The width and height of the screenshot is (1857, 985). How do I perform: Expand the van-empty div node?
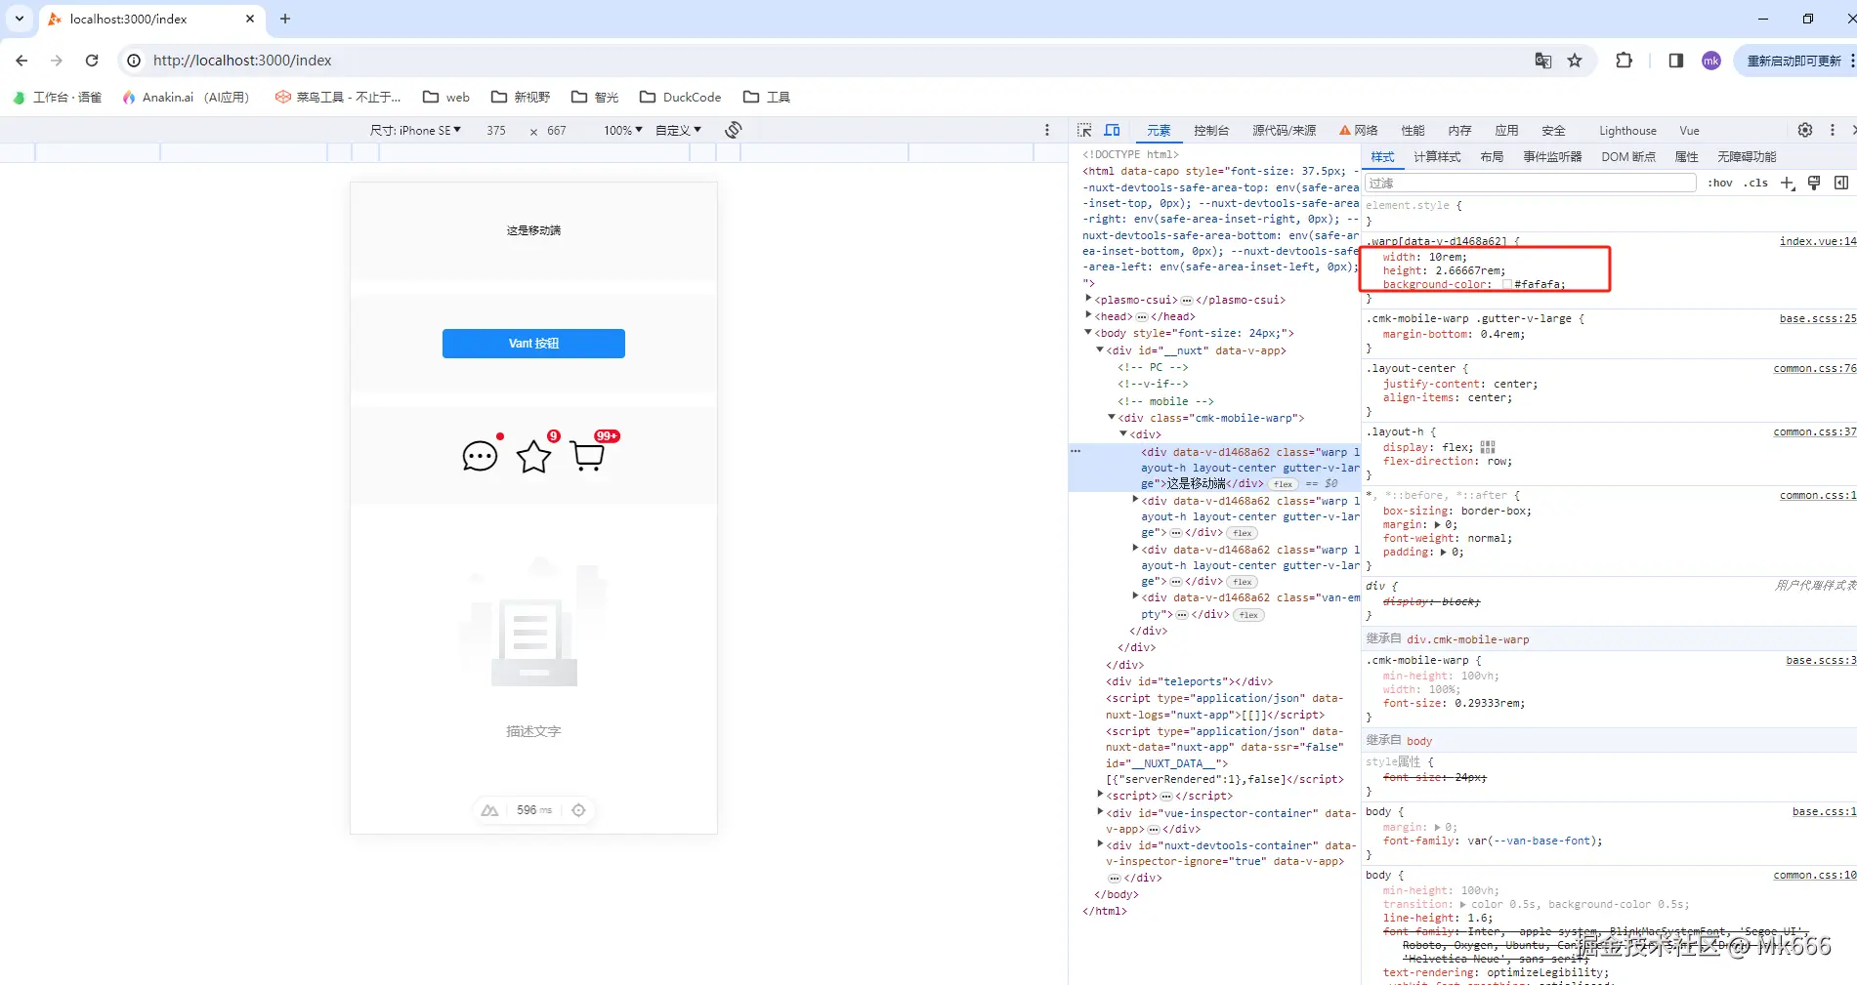click(1135, 595)
